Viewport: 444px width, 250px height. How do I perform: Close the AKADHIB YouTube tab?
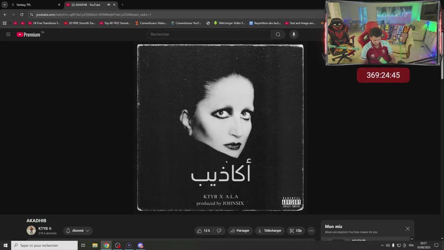(114, 5)
